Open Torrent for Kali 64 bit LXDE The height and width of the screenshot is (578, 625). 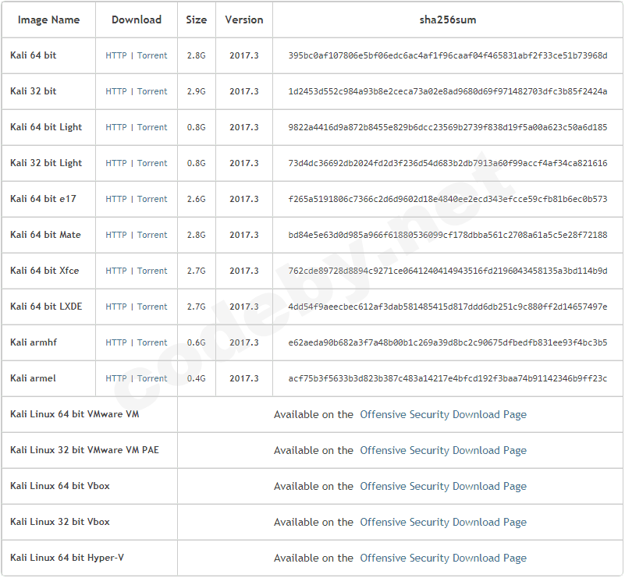[152, 307]
